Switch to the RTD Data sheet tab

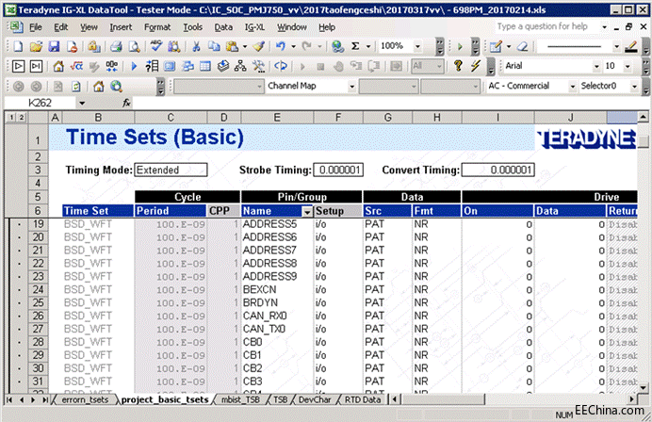click(363, 399)
